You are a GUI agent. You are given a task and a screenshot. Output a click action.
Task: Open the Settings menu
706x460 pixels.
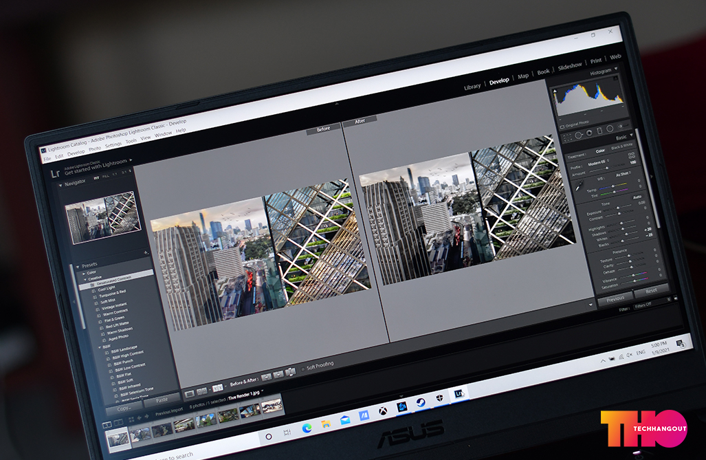pos(113,144)
